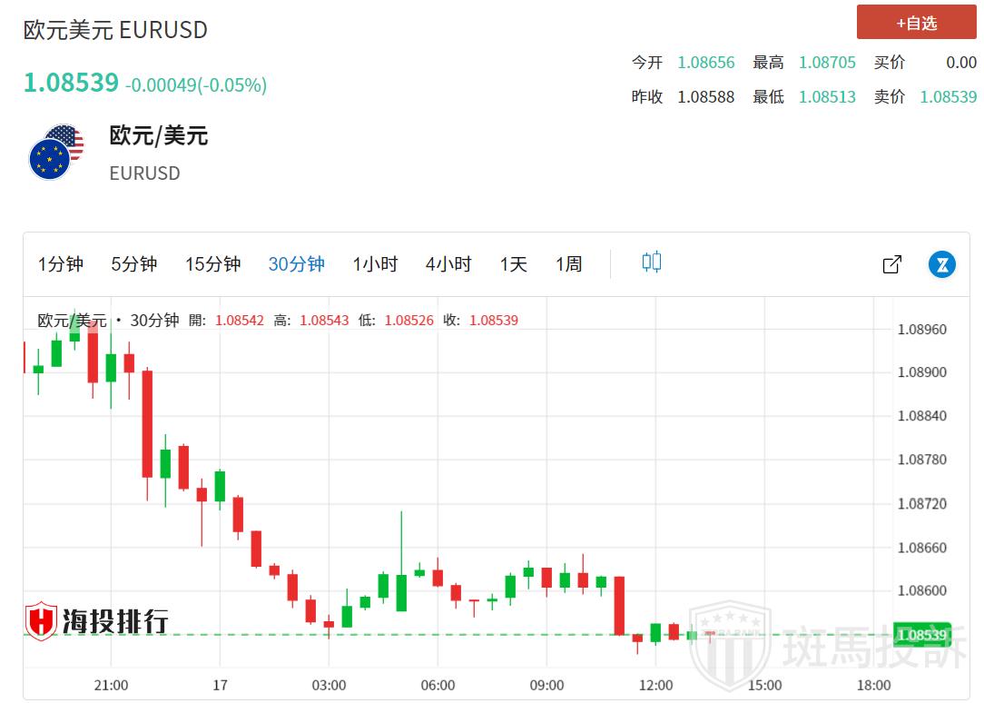Image resolution: width=984 pixels, height=703 pixels.
Task: Click the blue hourglass logo icon
Action: pos(942,264)
